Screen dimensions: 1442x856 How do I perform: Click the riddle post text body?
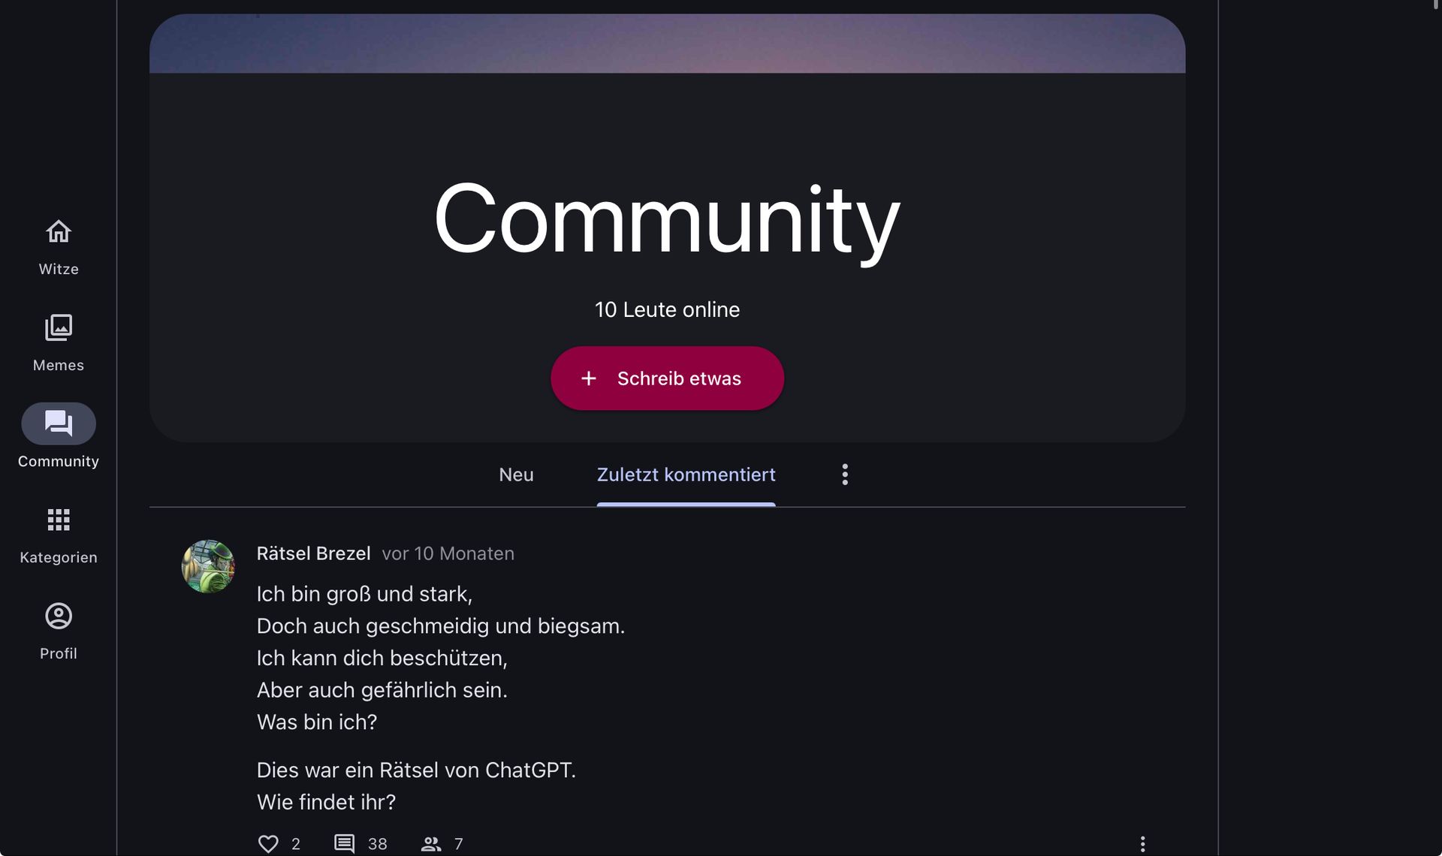point(441,698)
